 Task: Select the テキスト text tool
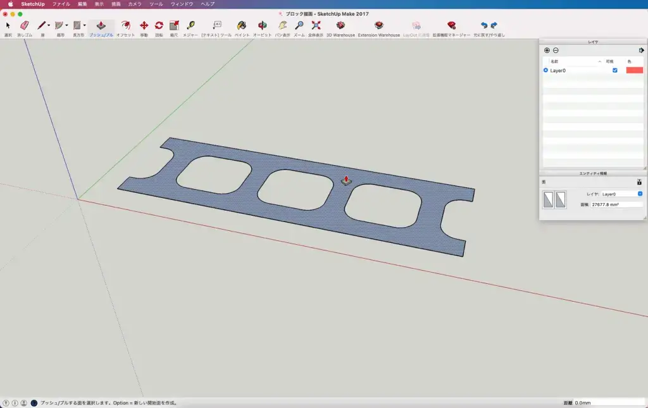point(217,25)
